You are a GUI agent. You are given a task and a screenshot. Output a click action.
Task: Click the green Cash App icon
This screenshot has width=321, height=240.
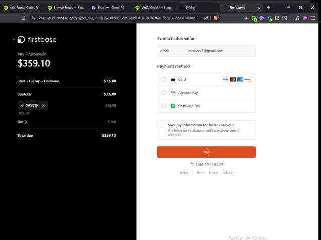click(x=173, y=106)
